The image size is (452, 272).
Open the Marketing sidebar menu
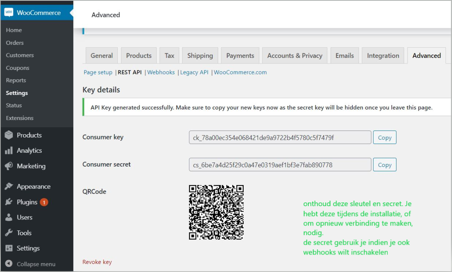point(31,166)
